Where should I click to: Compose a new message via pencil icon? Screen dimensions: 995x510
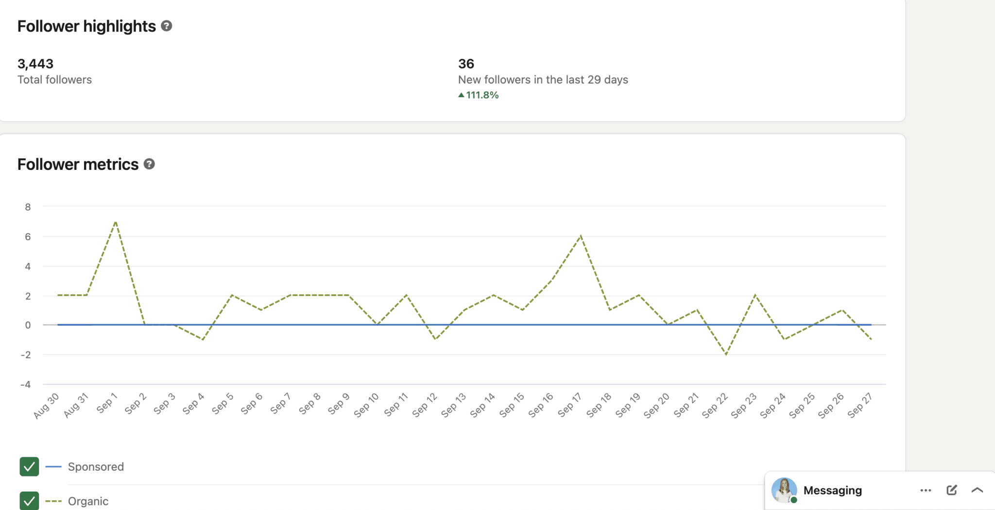pyautogui.click(x=952, y=490)
